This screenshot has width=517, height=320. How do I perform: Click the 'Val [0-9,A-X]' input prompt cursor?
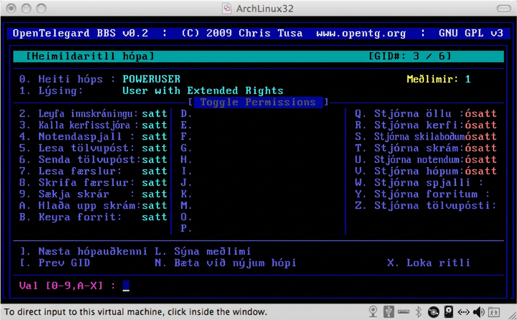tap(126, 286)
